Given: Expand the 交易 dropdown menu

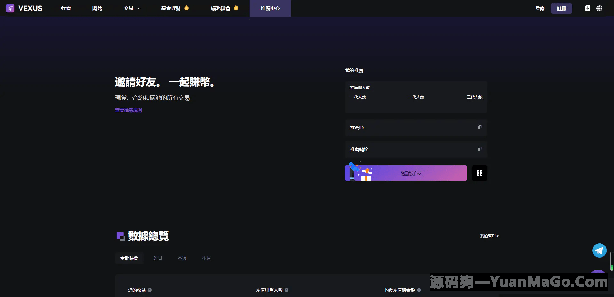Looking at the screenshot, I should (x=131, y=8).
